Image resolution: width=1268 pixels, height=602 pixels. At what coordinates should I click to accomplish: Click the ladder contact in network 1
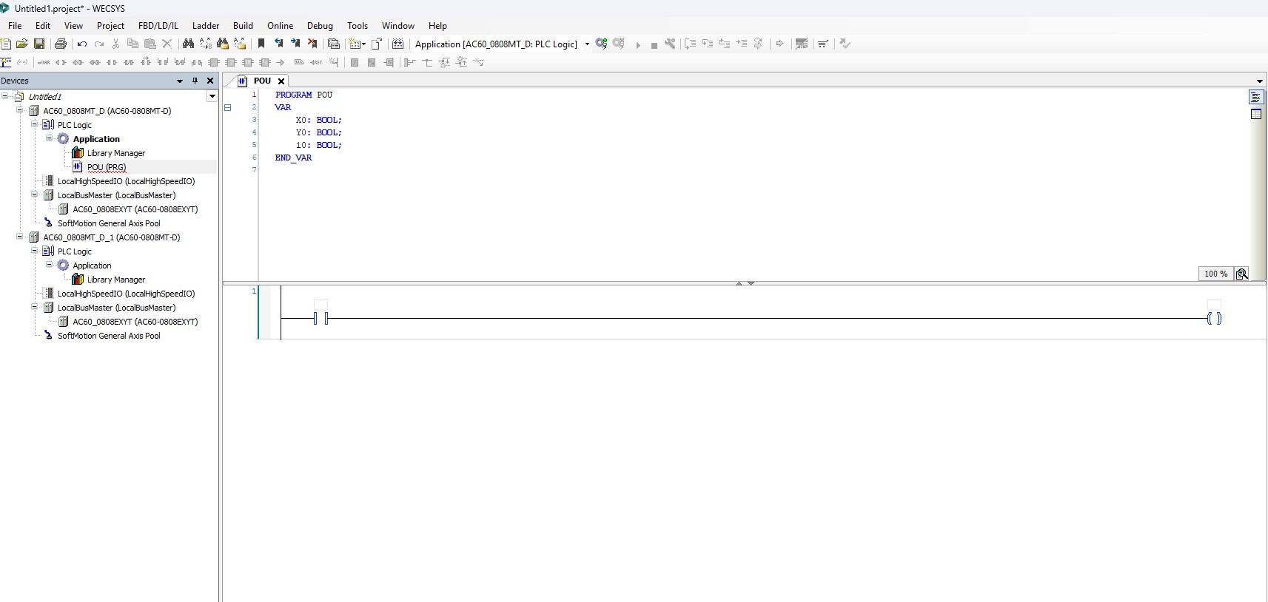(321, 319)
